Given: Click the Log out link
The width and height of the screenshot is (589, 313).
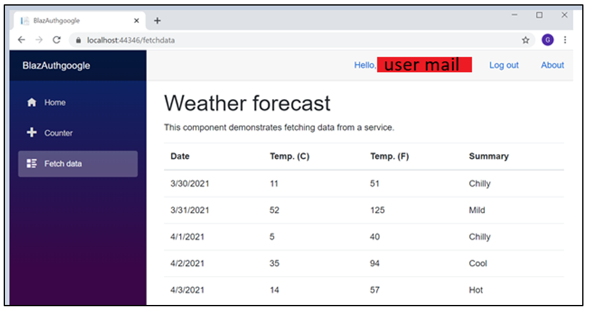Looking at the screenshot, I should click(503, 65).
